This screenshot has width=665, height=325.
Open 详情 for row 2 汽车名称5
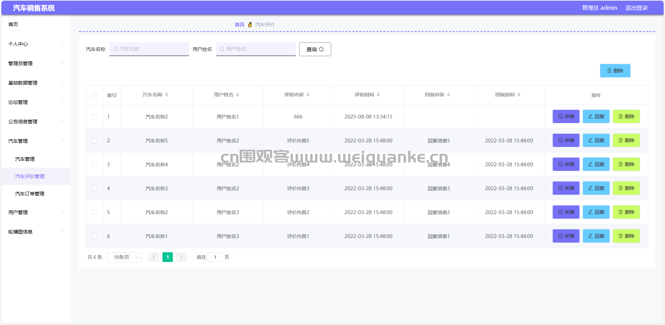tap(566, 140)
